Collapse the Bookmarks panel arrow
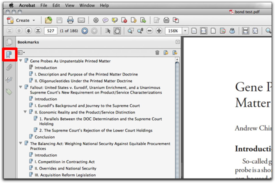This screenshot has width=275, height=183. [x=177, y=42]
